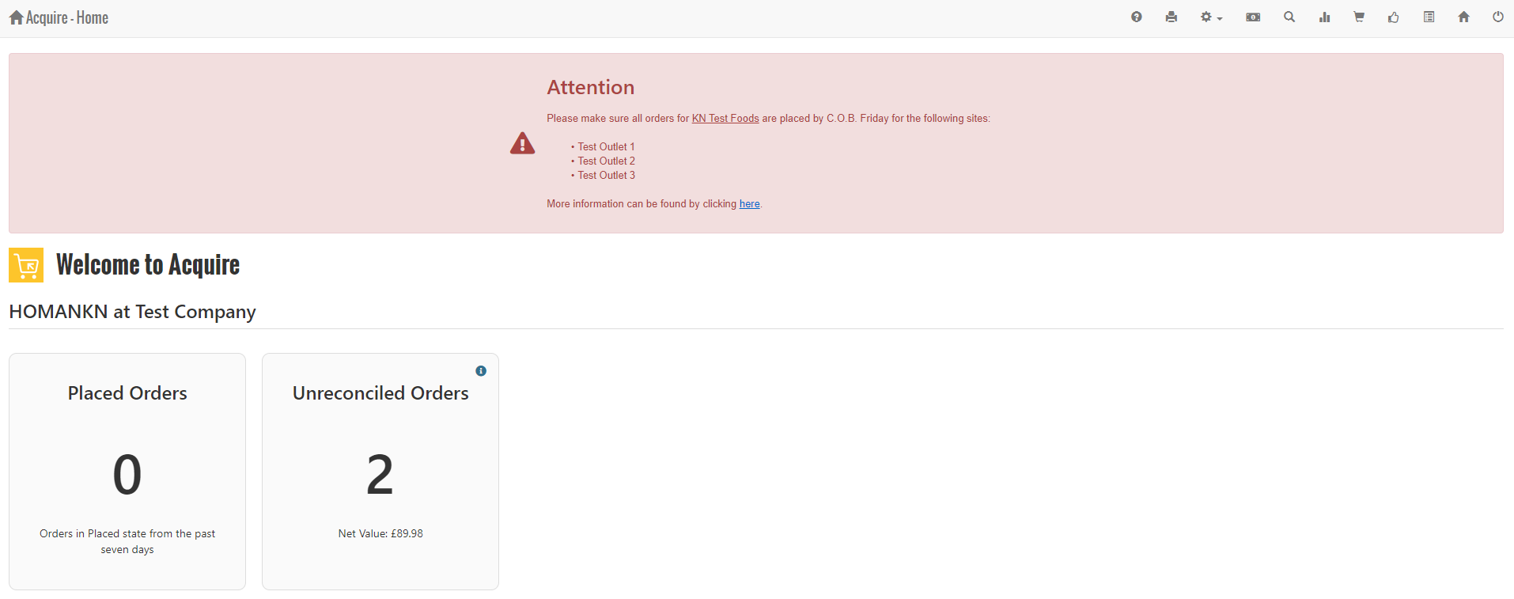Image resolution: width=1514 pixels, height=599 pixels.
Task: Open the KN Test Foods link
Action: point(725,119)
